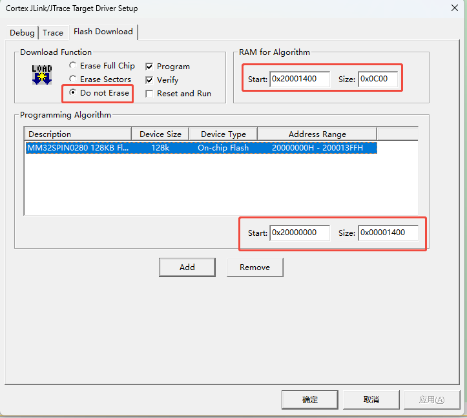
Task: Click RAM for Algorithm Start field
Action: [x=299, y=79]
